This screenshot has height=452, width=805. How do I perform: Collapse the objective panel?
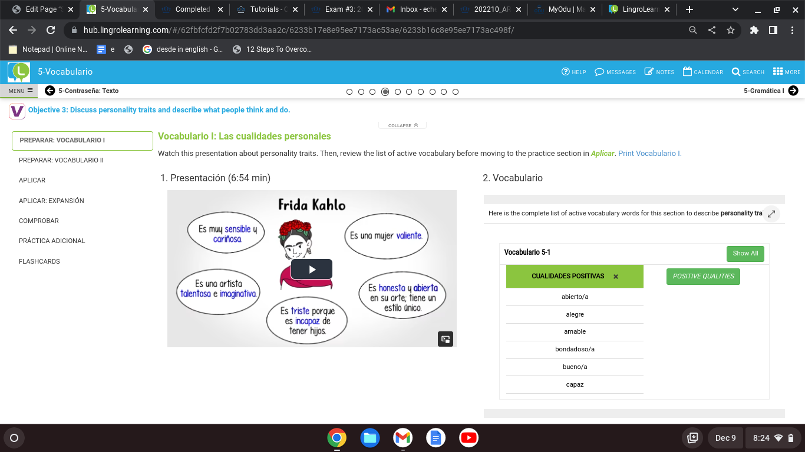click(x=402, y=125)
